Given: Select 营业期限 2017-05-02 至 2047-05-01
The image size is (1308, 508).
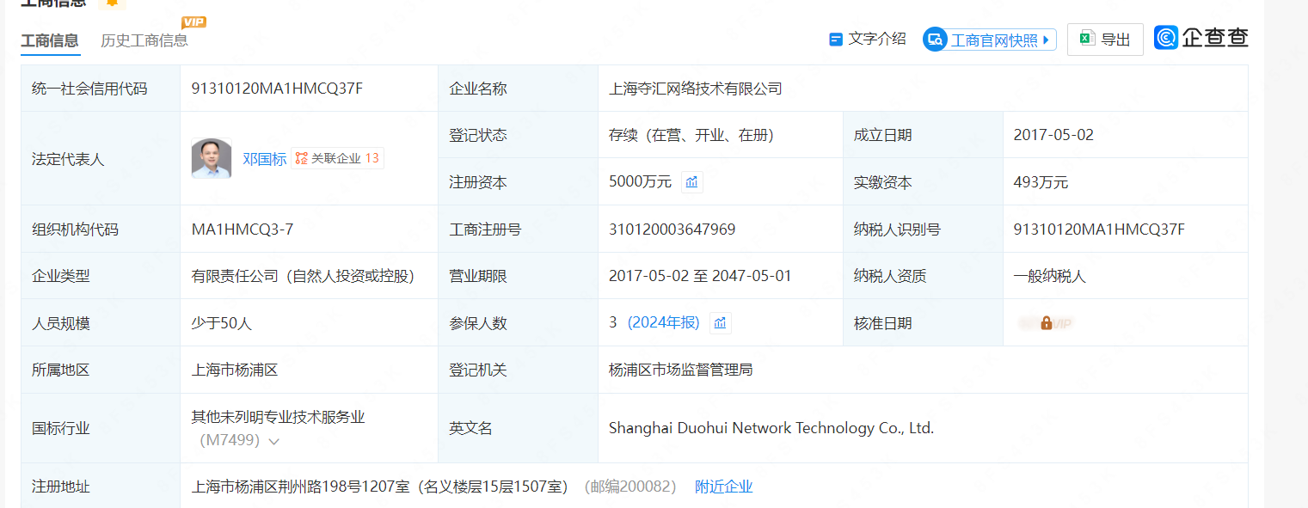Looking at the screenshot, I should click(700, 276).
